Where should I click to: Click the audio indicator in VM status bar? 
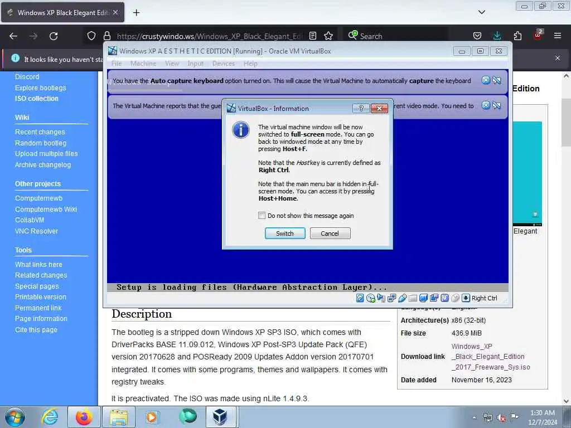pos(381,298)
